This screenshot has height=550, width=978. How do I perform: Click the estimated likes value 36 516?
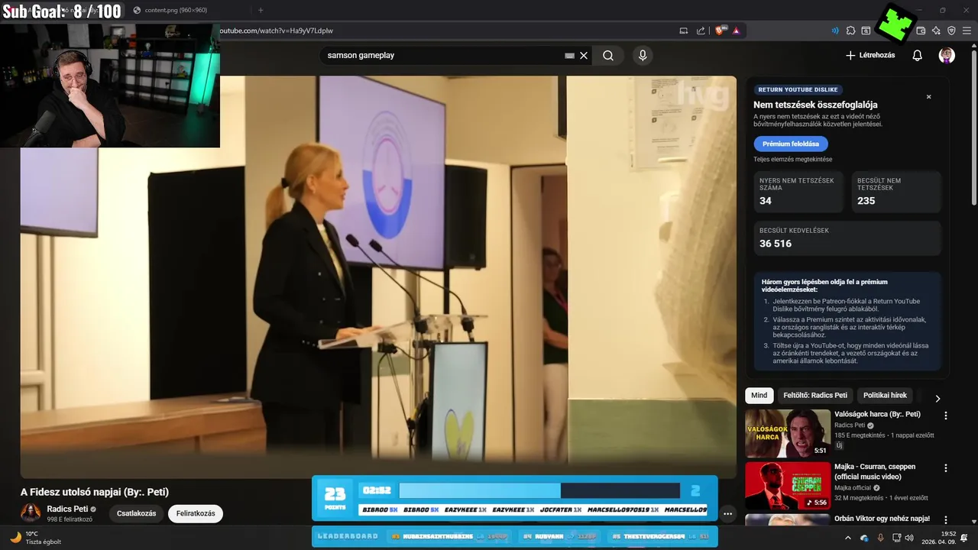point(776,244)
